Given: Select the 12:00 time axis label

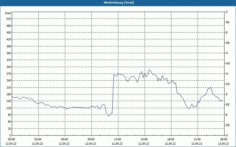Looking at the screenshot, I should [x=117, y=139].
